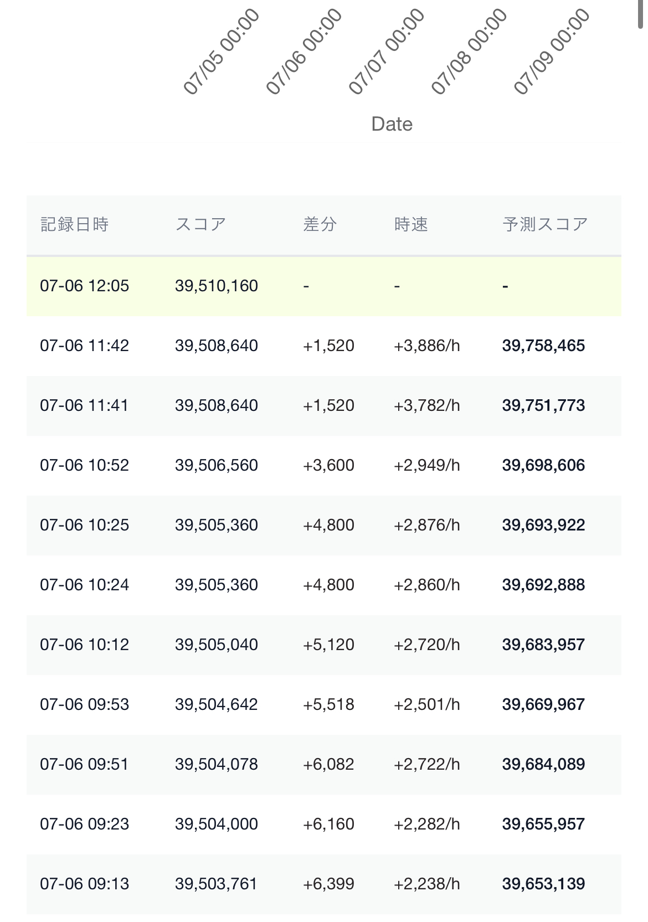Click the 07/07 00:00 axis label
Image resolution: width=648 pixels, height=922 pixels.
pyautogui.click(x=387, y=51)
